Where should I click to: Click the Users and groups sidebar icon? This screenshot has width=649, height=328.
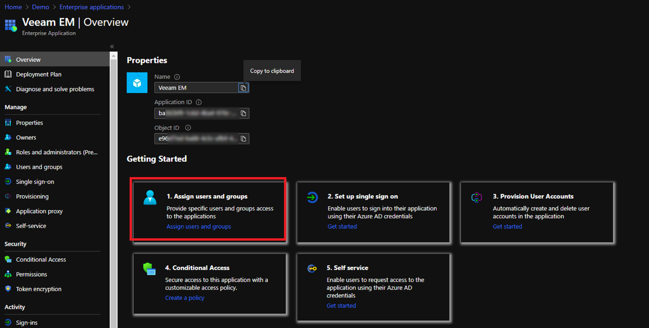8,167
